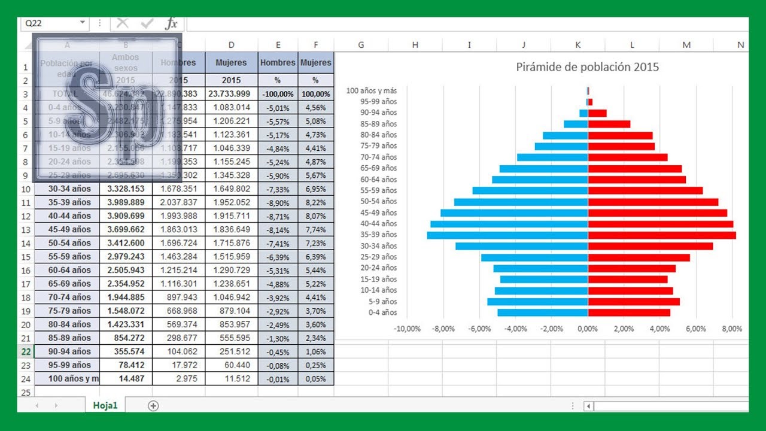Select cell with value 2.354.952

point(126,284)
